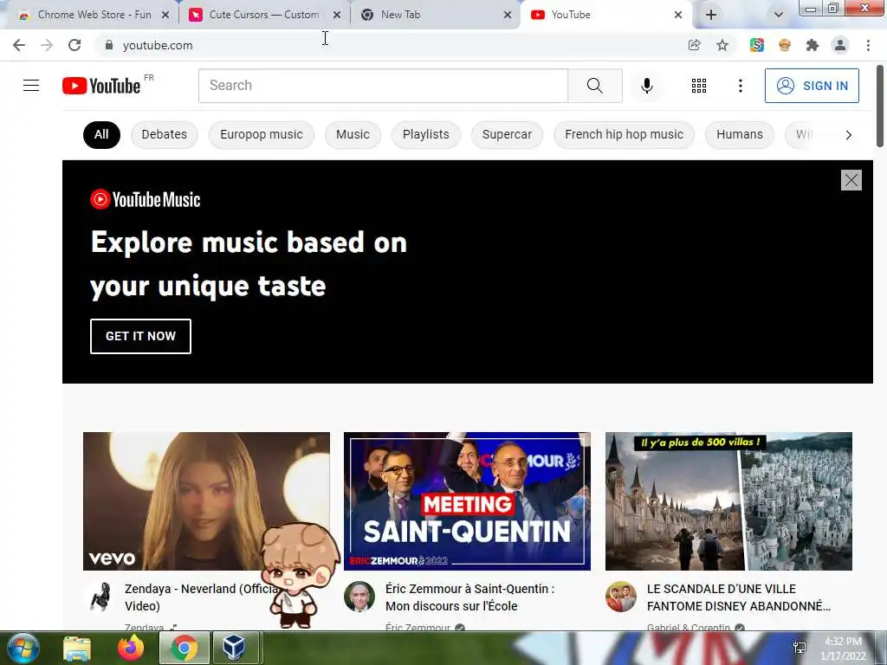Open a new browser tab
Image resolution: width=887 pixels, height=665 pixels.
pos(711,15)
